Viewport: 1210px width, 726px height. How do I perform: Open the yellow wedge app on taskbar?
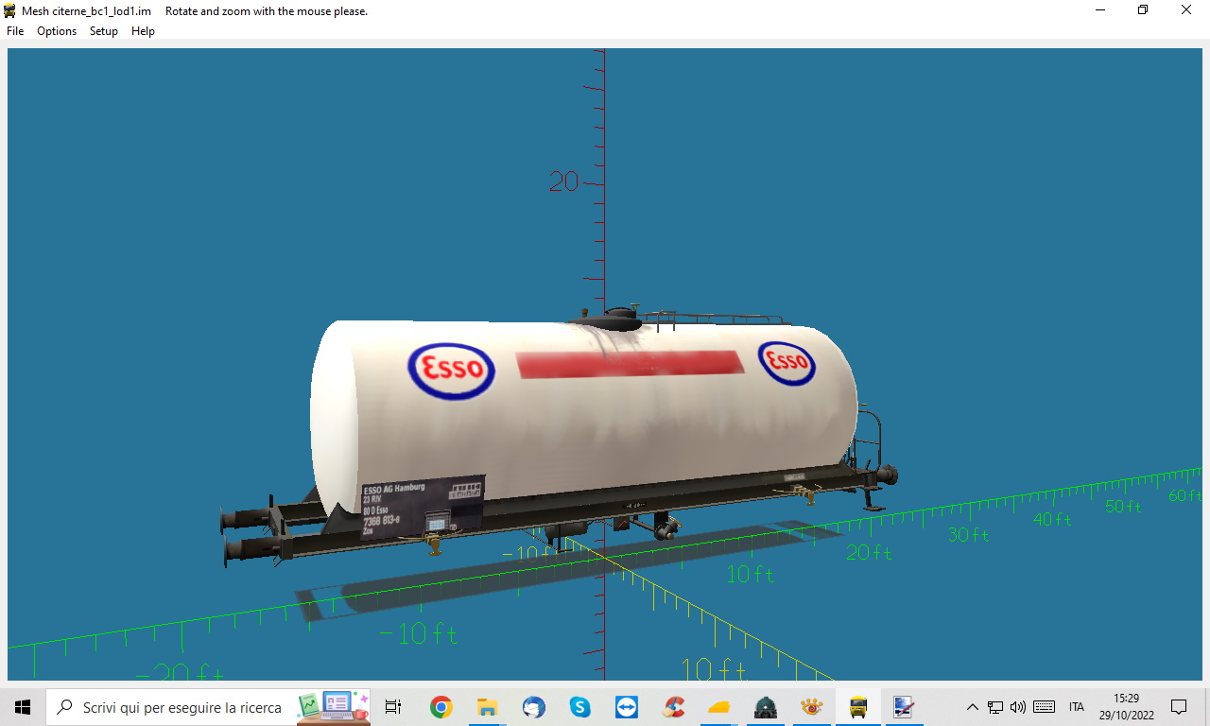719,707
